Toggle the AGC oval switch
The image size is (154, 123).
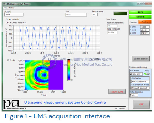pyautogui.click(x=147, y=74)
